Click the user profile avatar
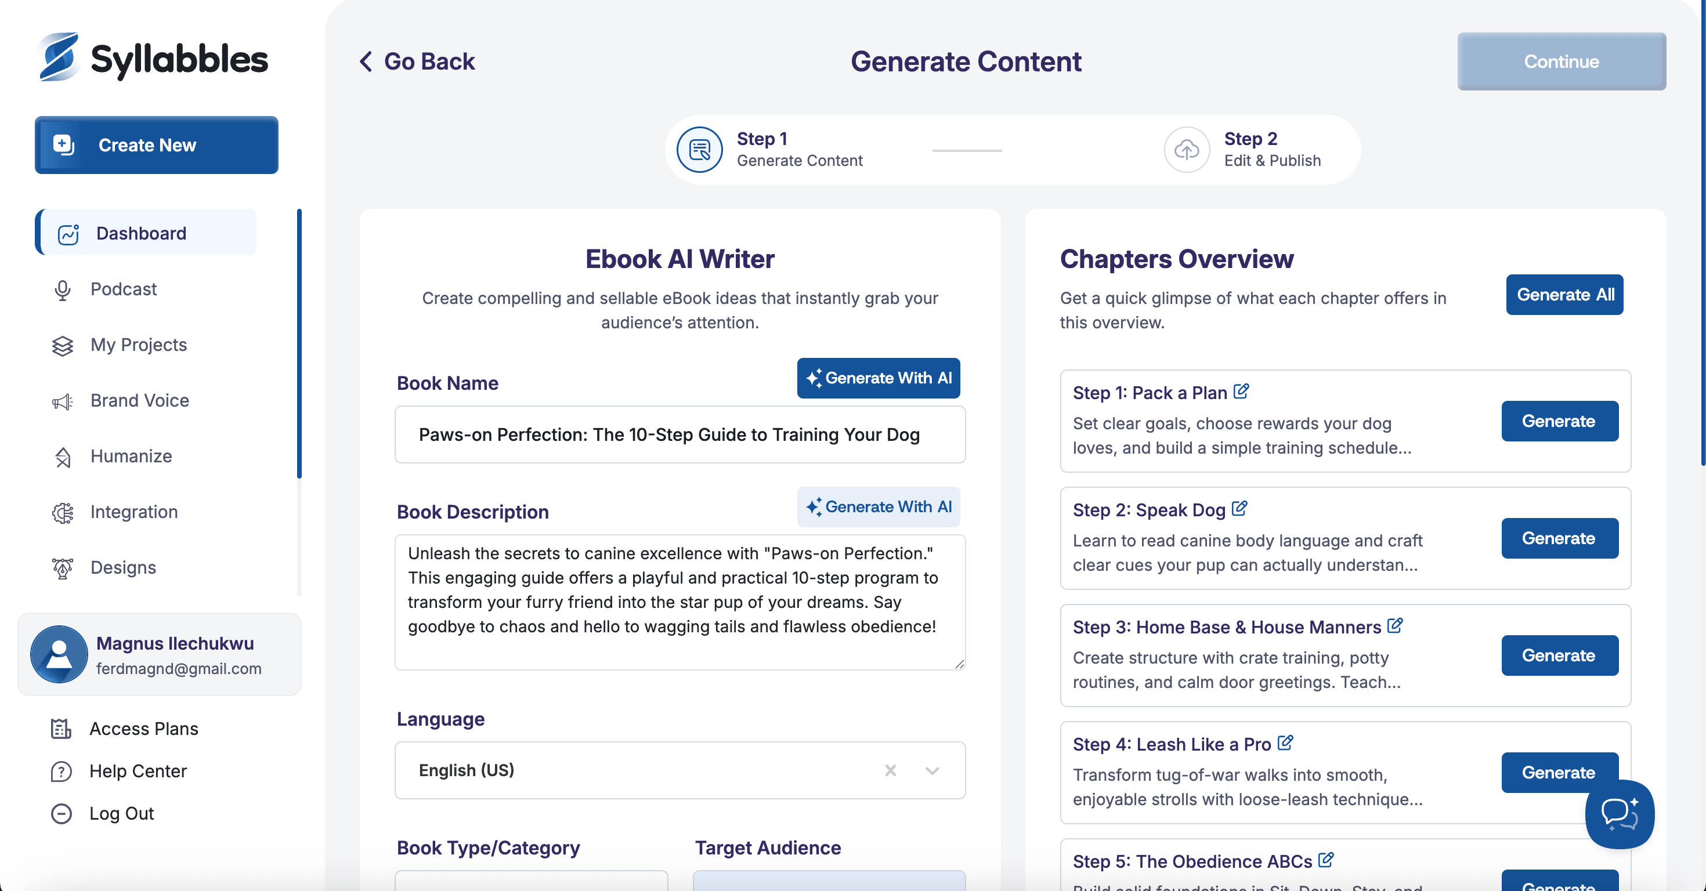Viewport: 1706px width, 891px height. (59, 654)
